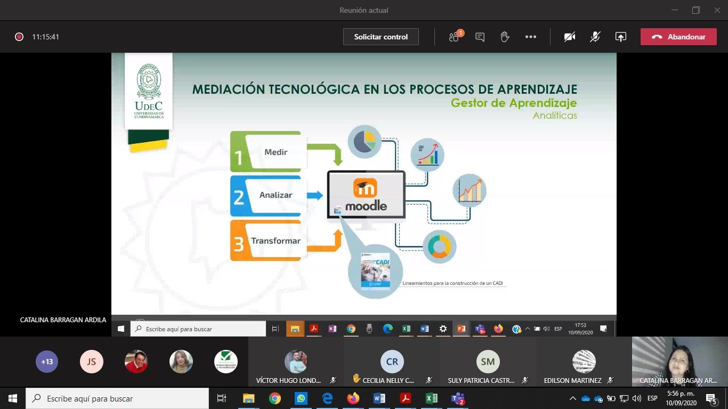Expand the +13 more participants bubble

pos(47,362)
